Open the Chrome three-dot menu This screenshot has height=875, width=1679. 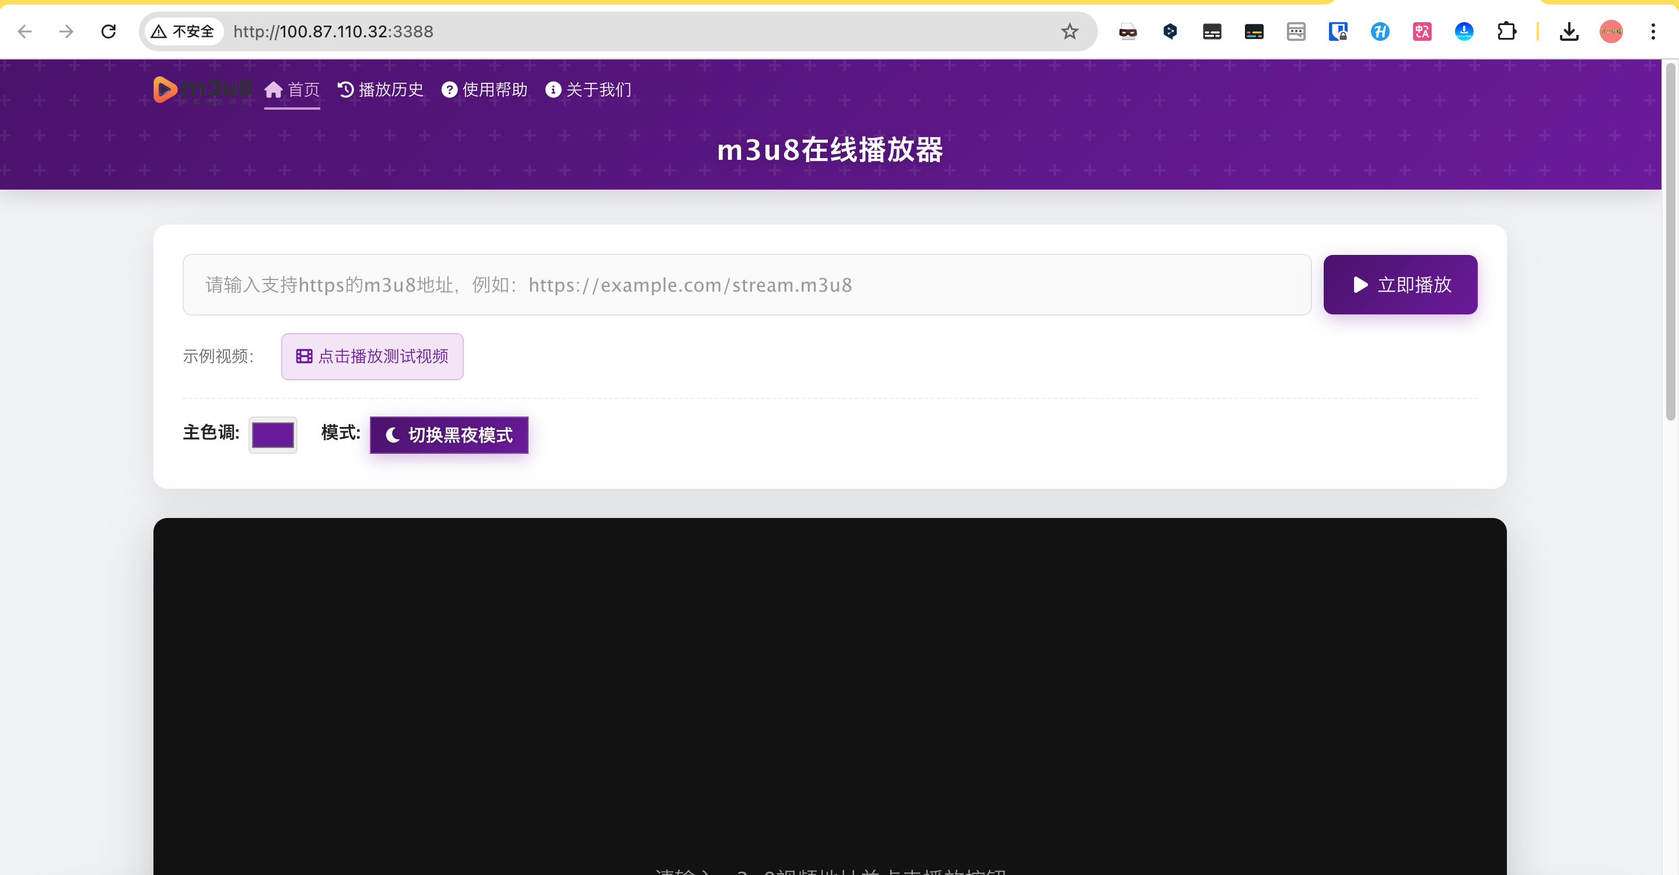(x=1652, y=32)
